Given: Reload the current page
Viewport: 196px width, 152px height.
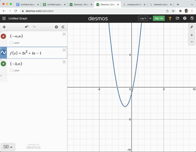Looking at the screenshot, I should [16, 11].
